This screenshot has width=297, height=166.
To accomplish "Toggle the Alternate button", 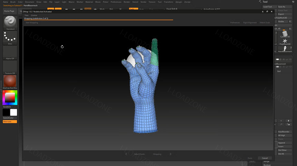I will 10,122.
